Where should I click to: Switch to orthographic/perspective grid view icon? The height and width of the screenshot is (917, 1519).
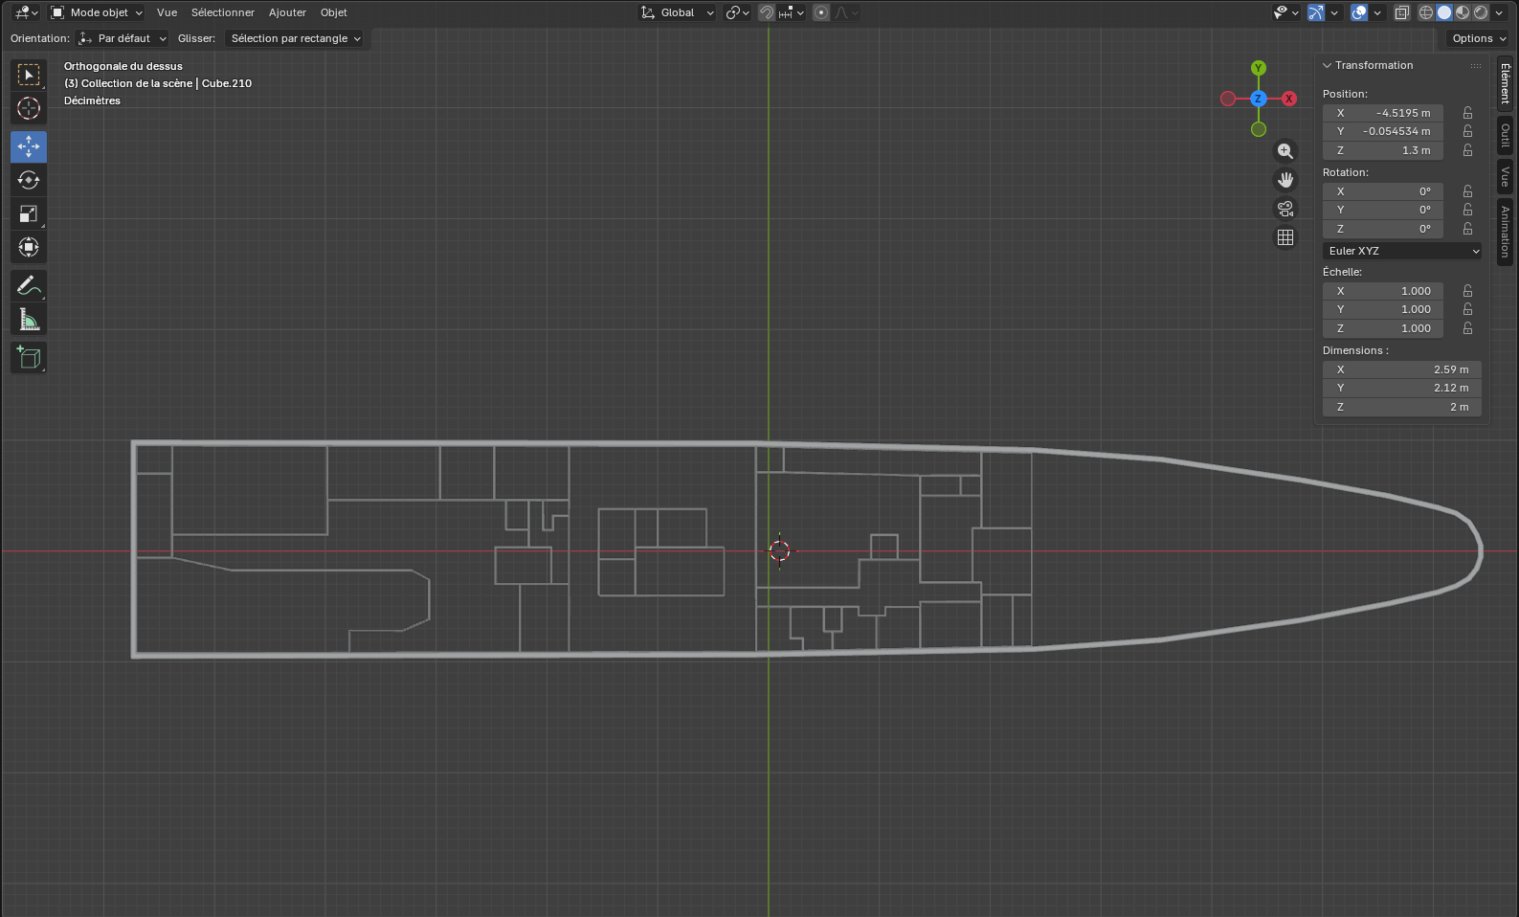pos(1285,237)
